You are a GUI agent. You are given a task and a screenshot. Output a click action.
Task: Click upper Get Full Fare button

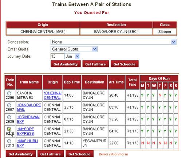tap(95, 64)
